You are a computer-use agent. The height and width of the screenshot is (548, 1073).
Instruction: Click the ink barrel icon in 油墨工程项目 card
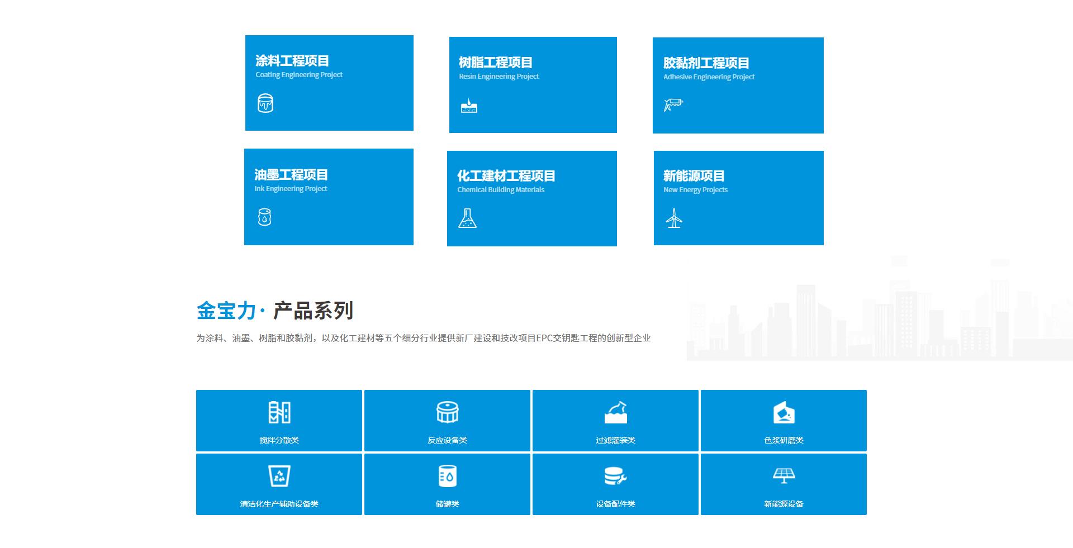click(265, 217)
